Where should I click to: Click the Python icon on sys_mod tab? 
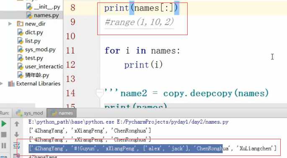pyautogui.click(x=19, y=113)
